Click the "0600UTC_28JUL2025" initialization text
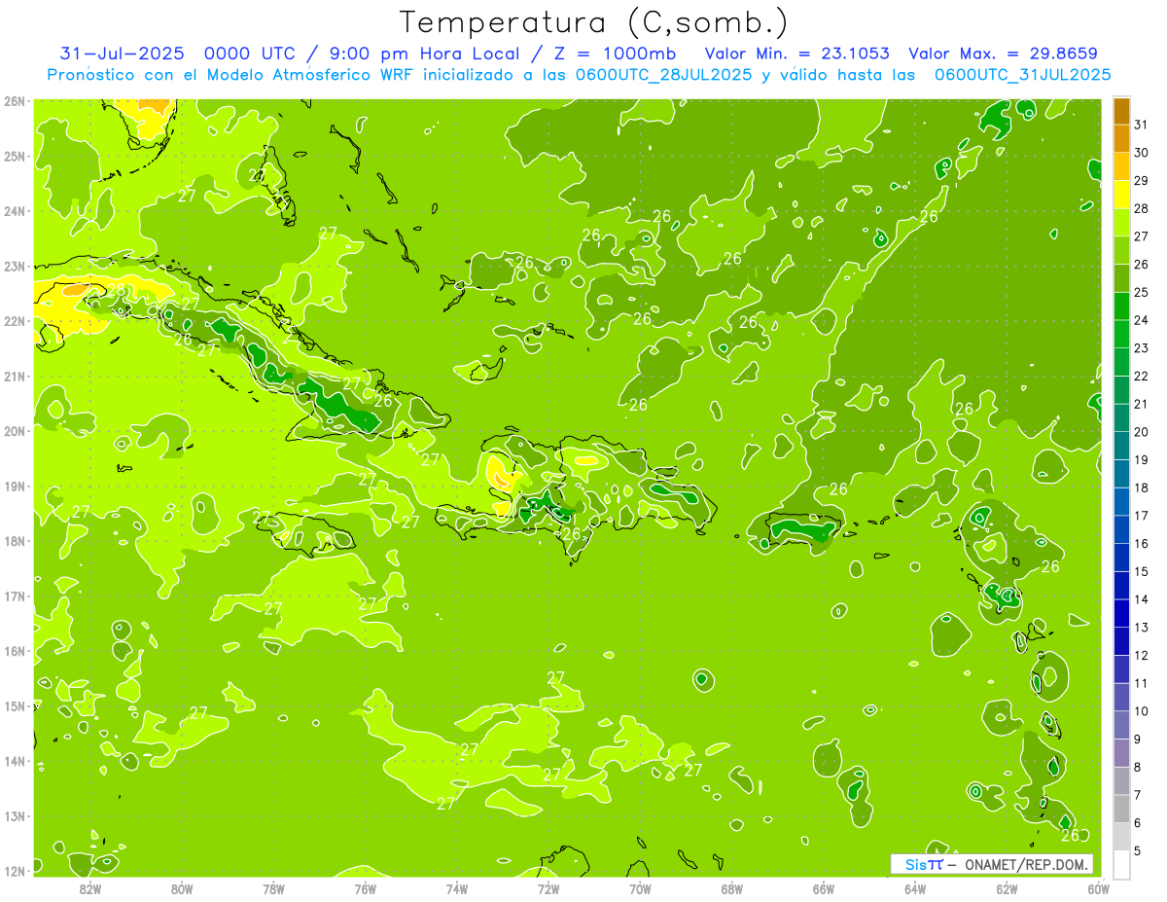The width and height of the screenshot is (1167, 902). [x=663, y=74]
